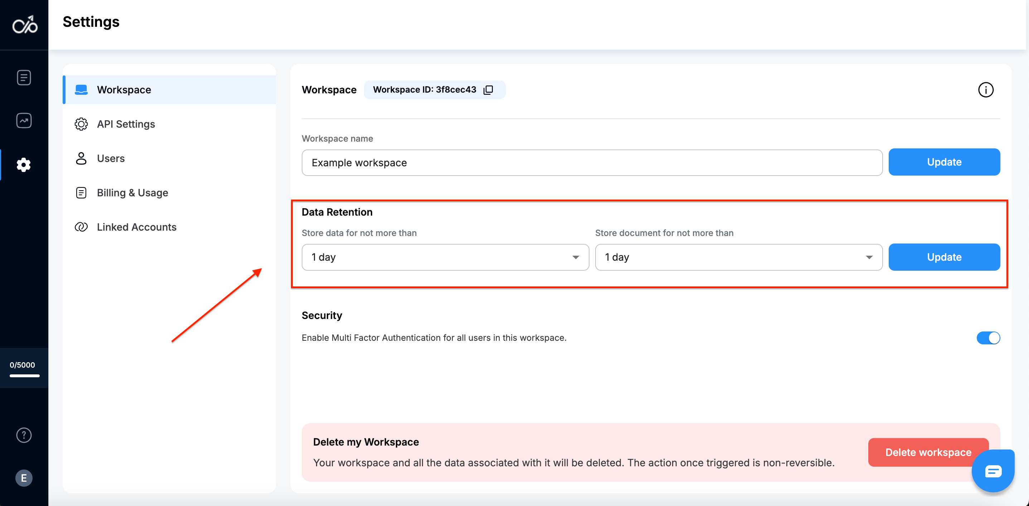Open the help question mark icon

24,435
